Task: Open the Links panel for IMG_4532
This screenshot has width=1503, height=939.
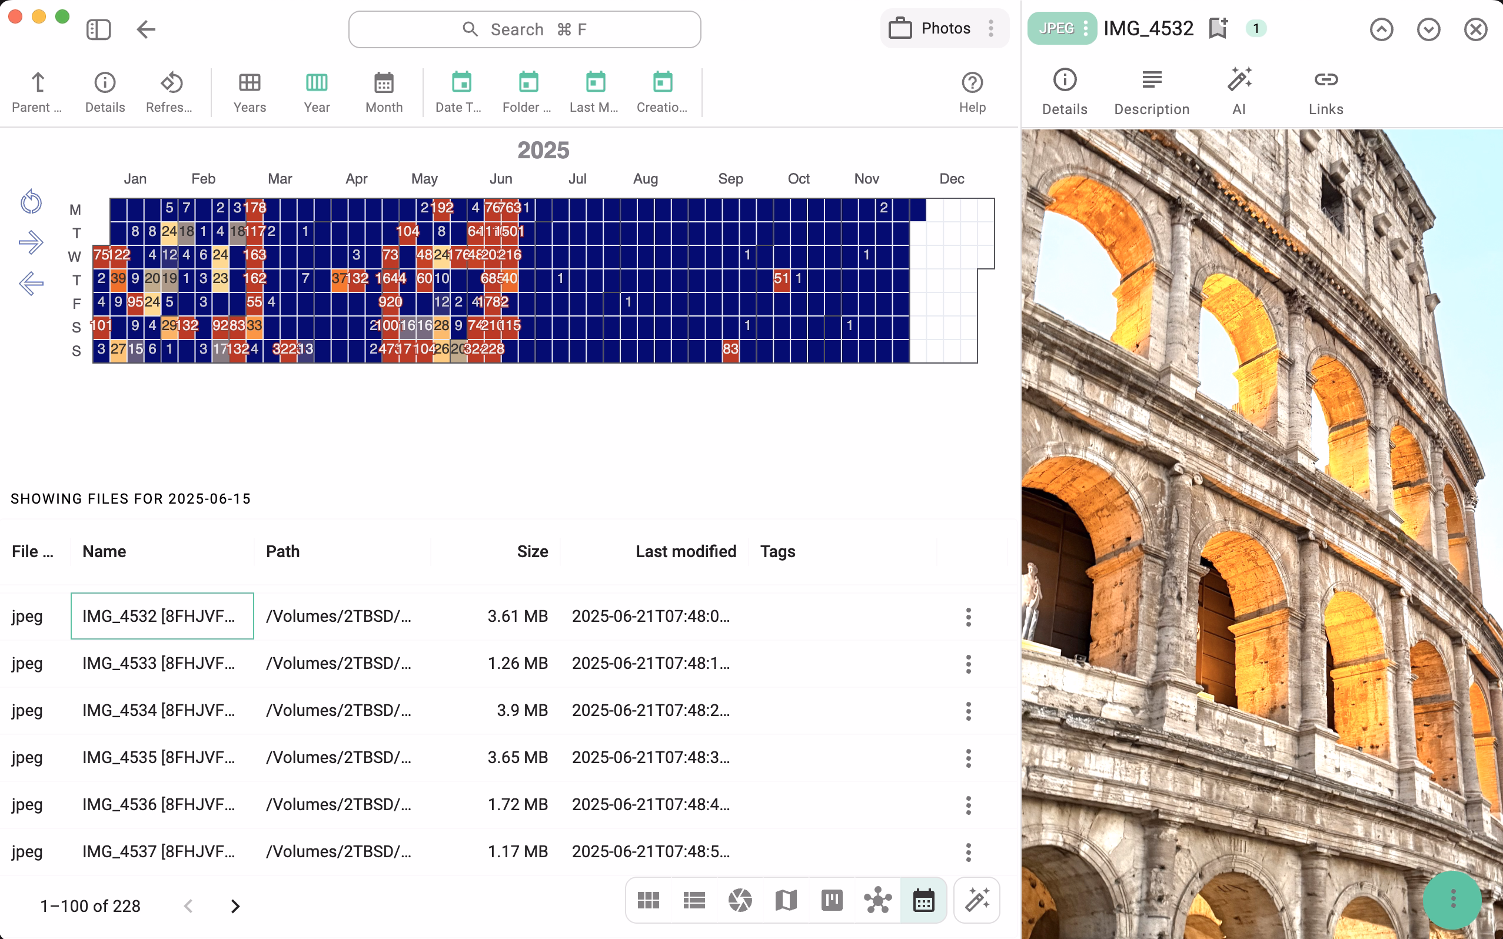Action: (1325, 90)
